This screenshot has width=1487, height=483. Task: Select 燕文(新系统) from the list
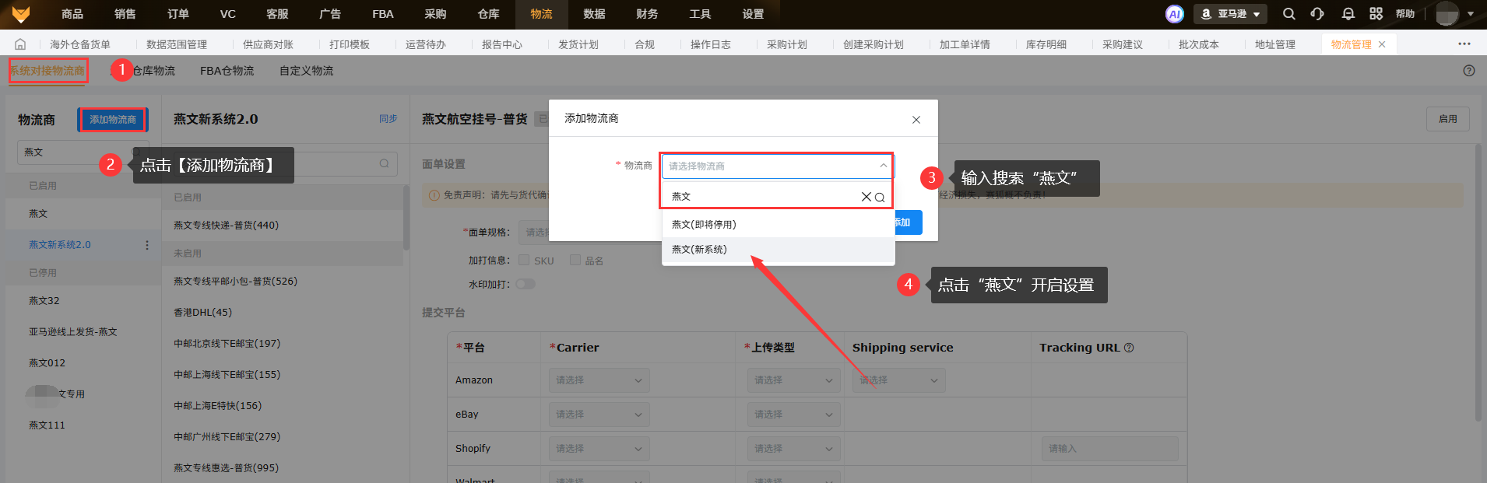coord(699,250)
